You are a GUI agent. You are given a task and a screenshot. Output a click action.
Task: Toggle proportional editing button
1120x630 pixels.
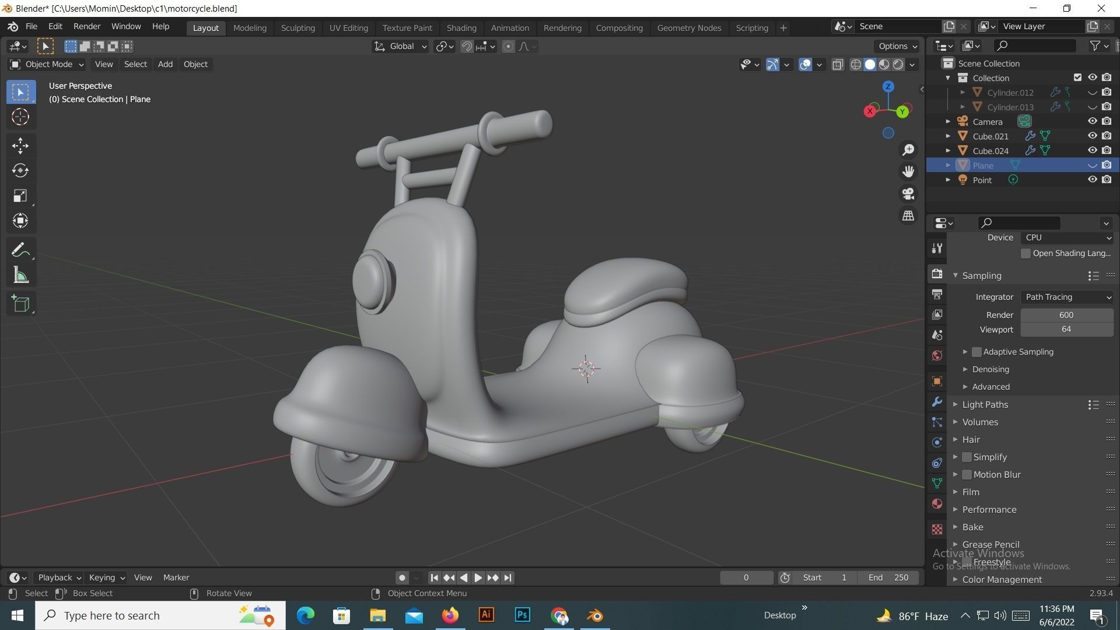508,47
